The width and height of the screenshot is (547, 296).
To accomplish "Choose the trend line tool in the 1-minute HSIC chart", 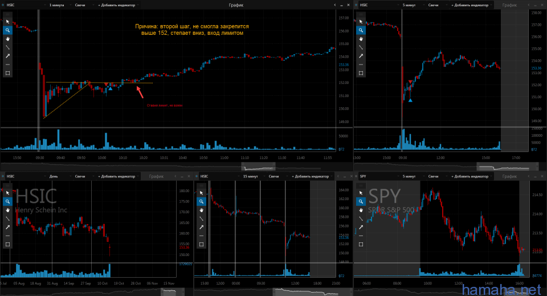I will point(7,47).
